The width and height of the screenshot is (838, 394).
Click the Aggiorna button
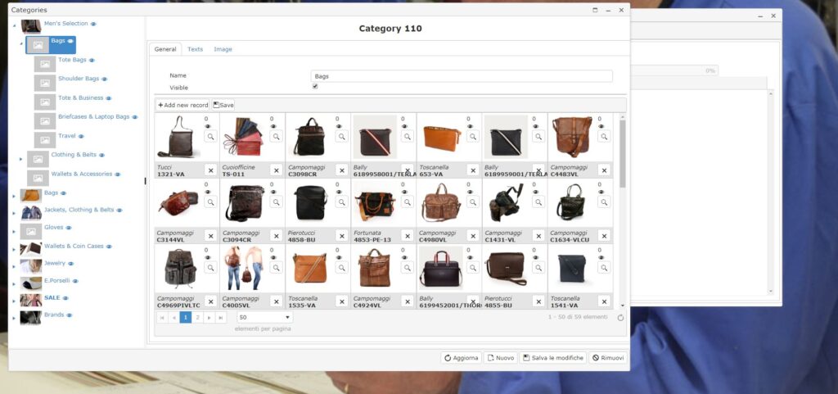pos(462,358)
